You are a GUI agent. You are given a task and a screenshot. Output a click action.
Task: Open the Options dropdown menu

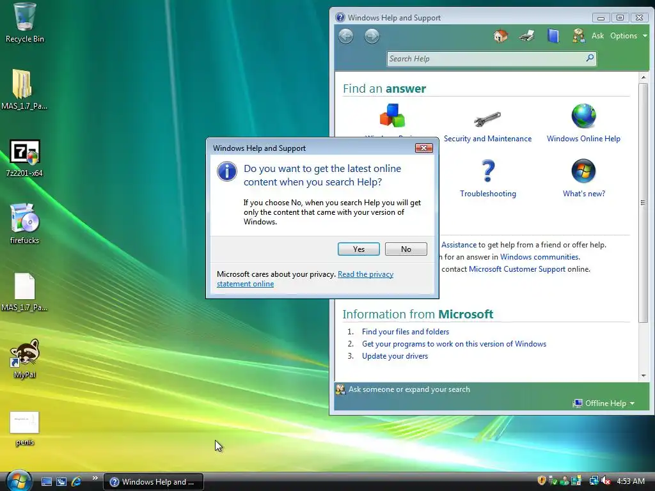click(628, 36)
